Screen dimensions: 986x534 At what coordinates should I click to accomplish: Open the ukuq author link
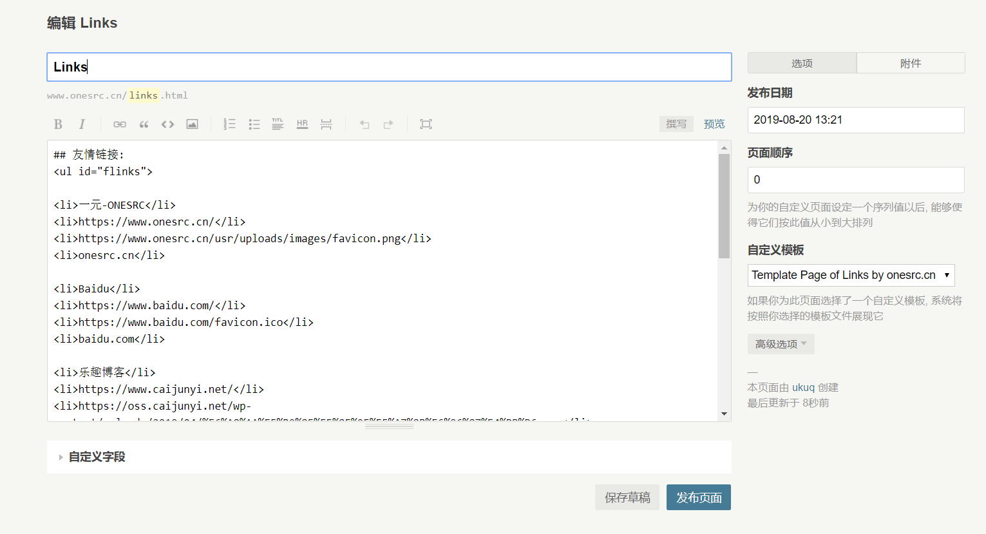(803, 387)
